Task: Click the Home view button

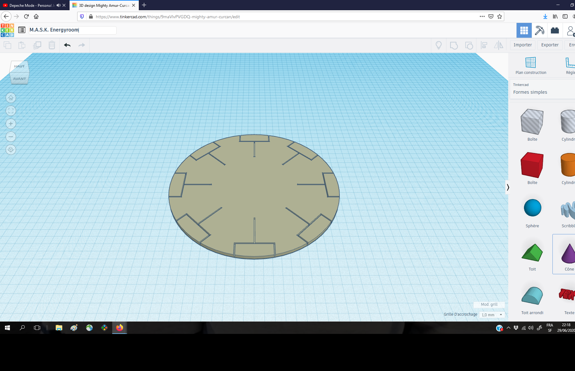Action: coord(11,98)
